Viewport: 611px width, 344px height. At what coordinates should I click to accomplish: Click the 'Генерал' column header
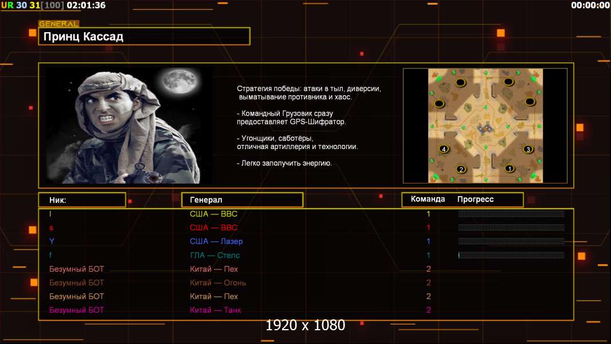[x=242, y=200]
